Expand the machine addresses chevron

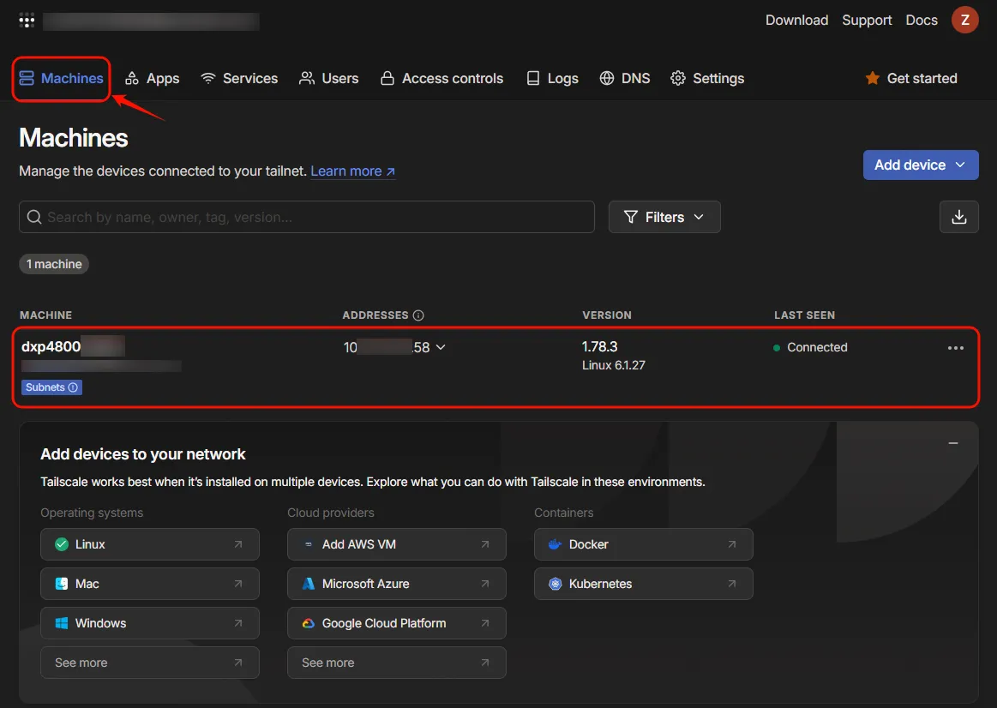coord(441,347)
